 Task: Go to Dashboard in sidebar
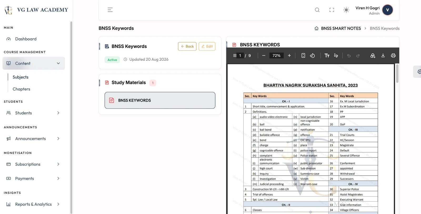(x=26, y=39)
